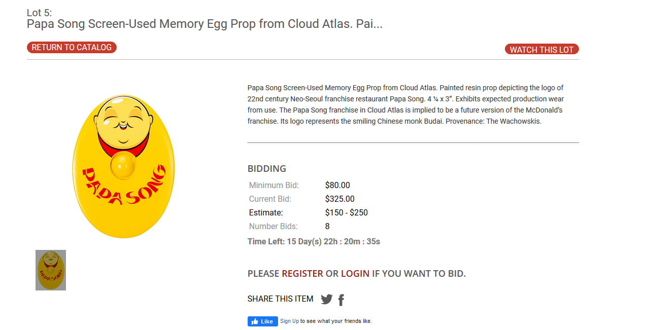This screenshot has width=649, height=330.
Task: Click the $325.00 current bid amount
Action: pos(340,199)
